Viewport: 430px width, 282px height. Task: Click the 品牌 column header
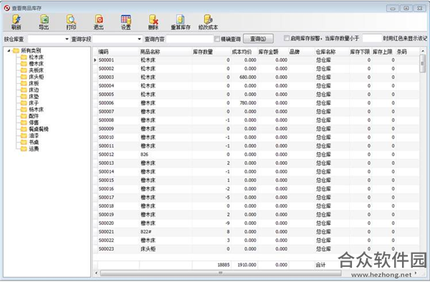(x=302, y=52)
